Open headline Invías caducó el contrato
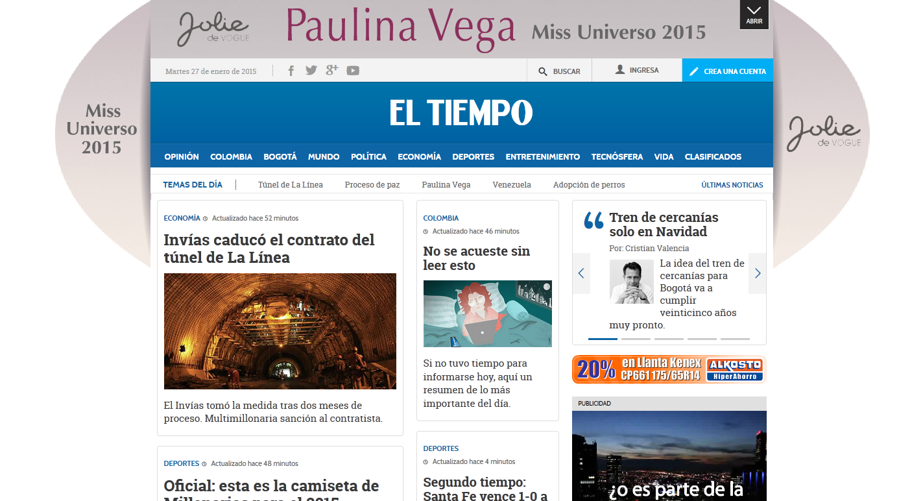The image size is (923, 501). click(x=269, y=249)
